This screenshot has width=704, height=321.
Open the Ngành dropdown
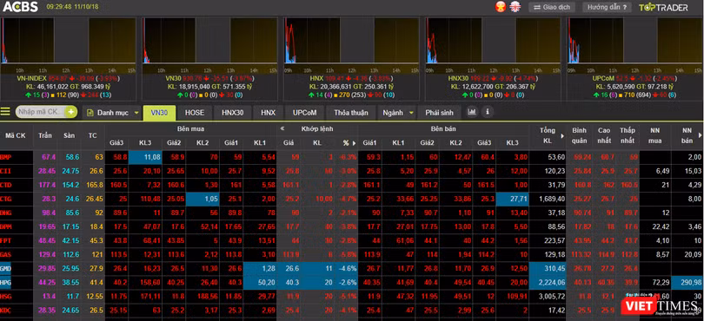398,113
